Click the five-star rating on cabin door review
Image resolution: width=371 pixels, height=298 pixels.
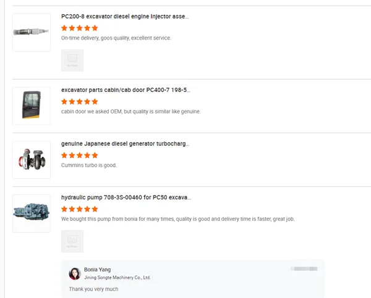pos(80,102)
